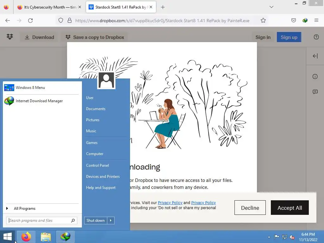The width and height of the screenshot is (324, 243).
Task: Reload the page with refresh icon
Action: point(30,21)
